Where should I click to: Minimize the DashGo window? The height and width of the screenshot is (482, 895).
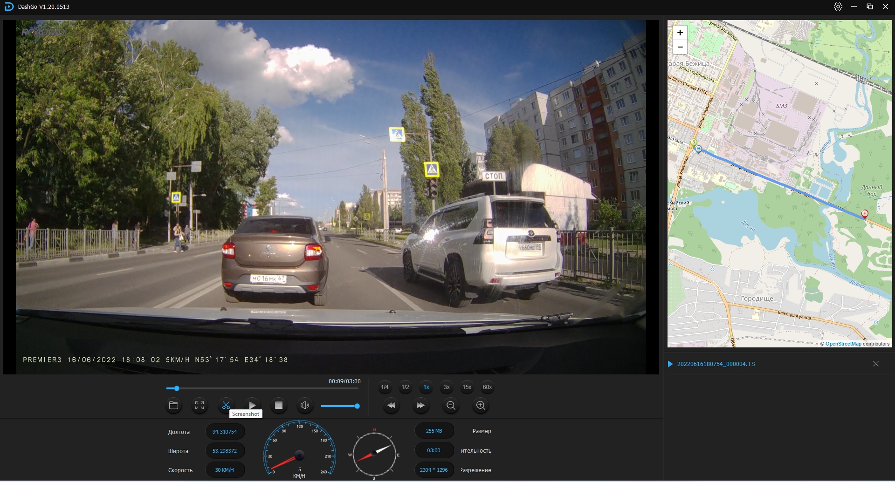click(854, 7)
